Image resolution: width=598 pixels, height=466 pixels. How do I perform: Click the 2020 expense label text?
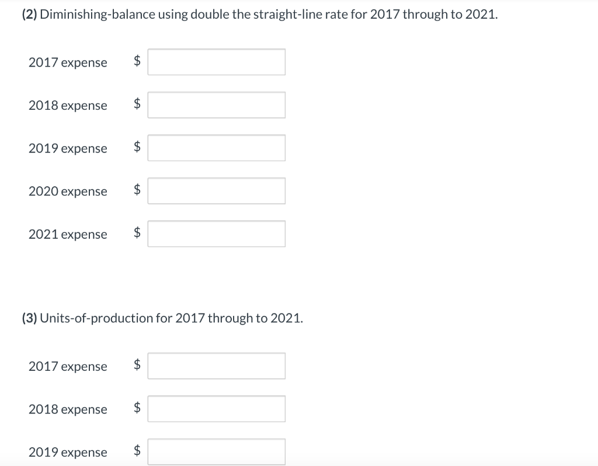(68, 192)
